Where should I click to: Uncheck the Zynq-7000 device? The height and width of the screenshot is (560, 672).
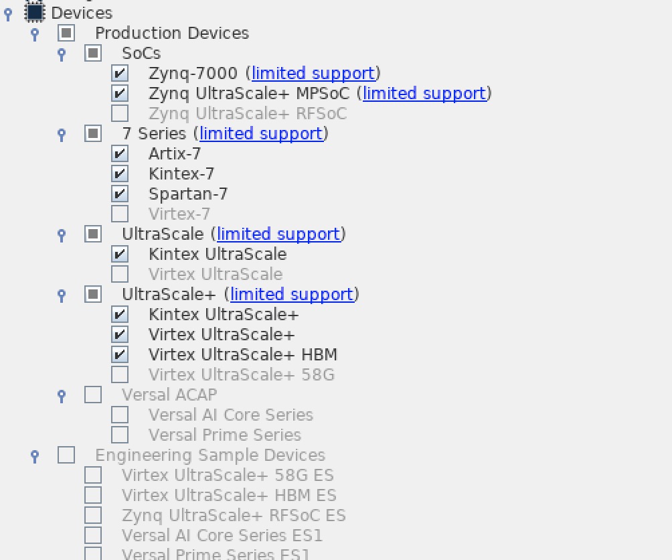coord(119,72)
